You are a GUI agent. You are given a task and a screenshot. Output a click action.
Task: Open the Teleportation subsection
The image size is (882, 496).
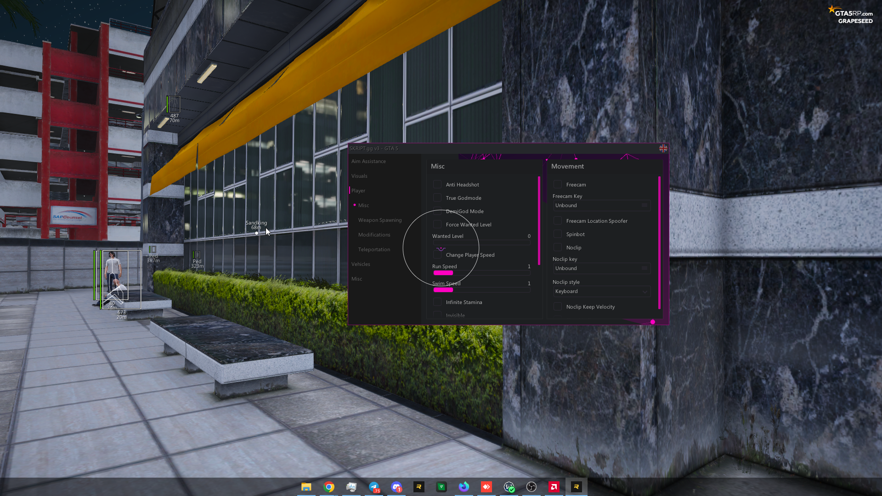pos(374,250)
